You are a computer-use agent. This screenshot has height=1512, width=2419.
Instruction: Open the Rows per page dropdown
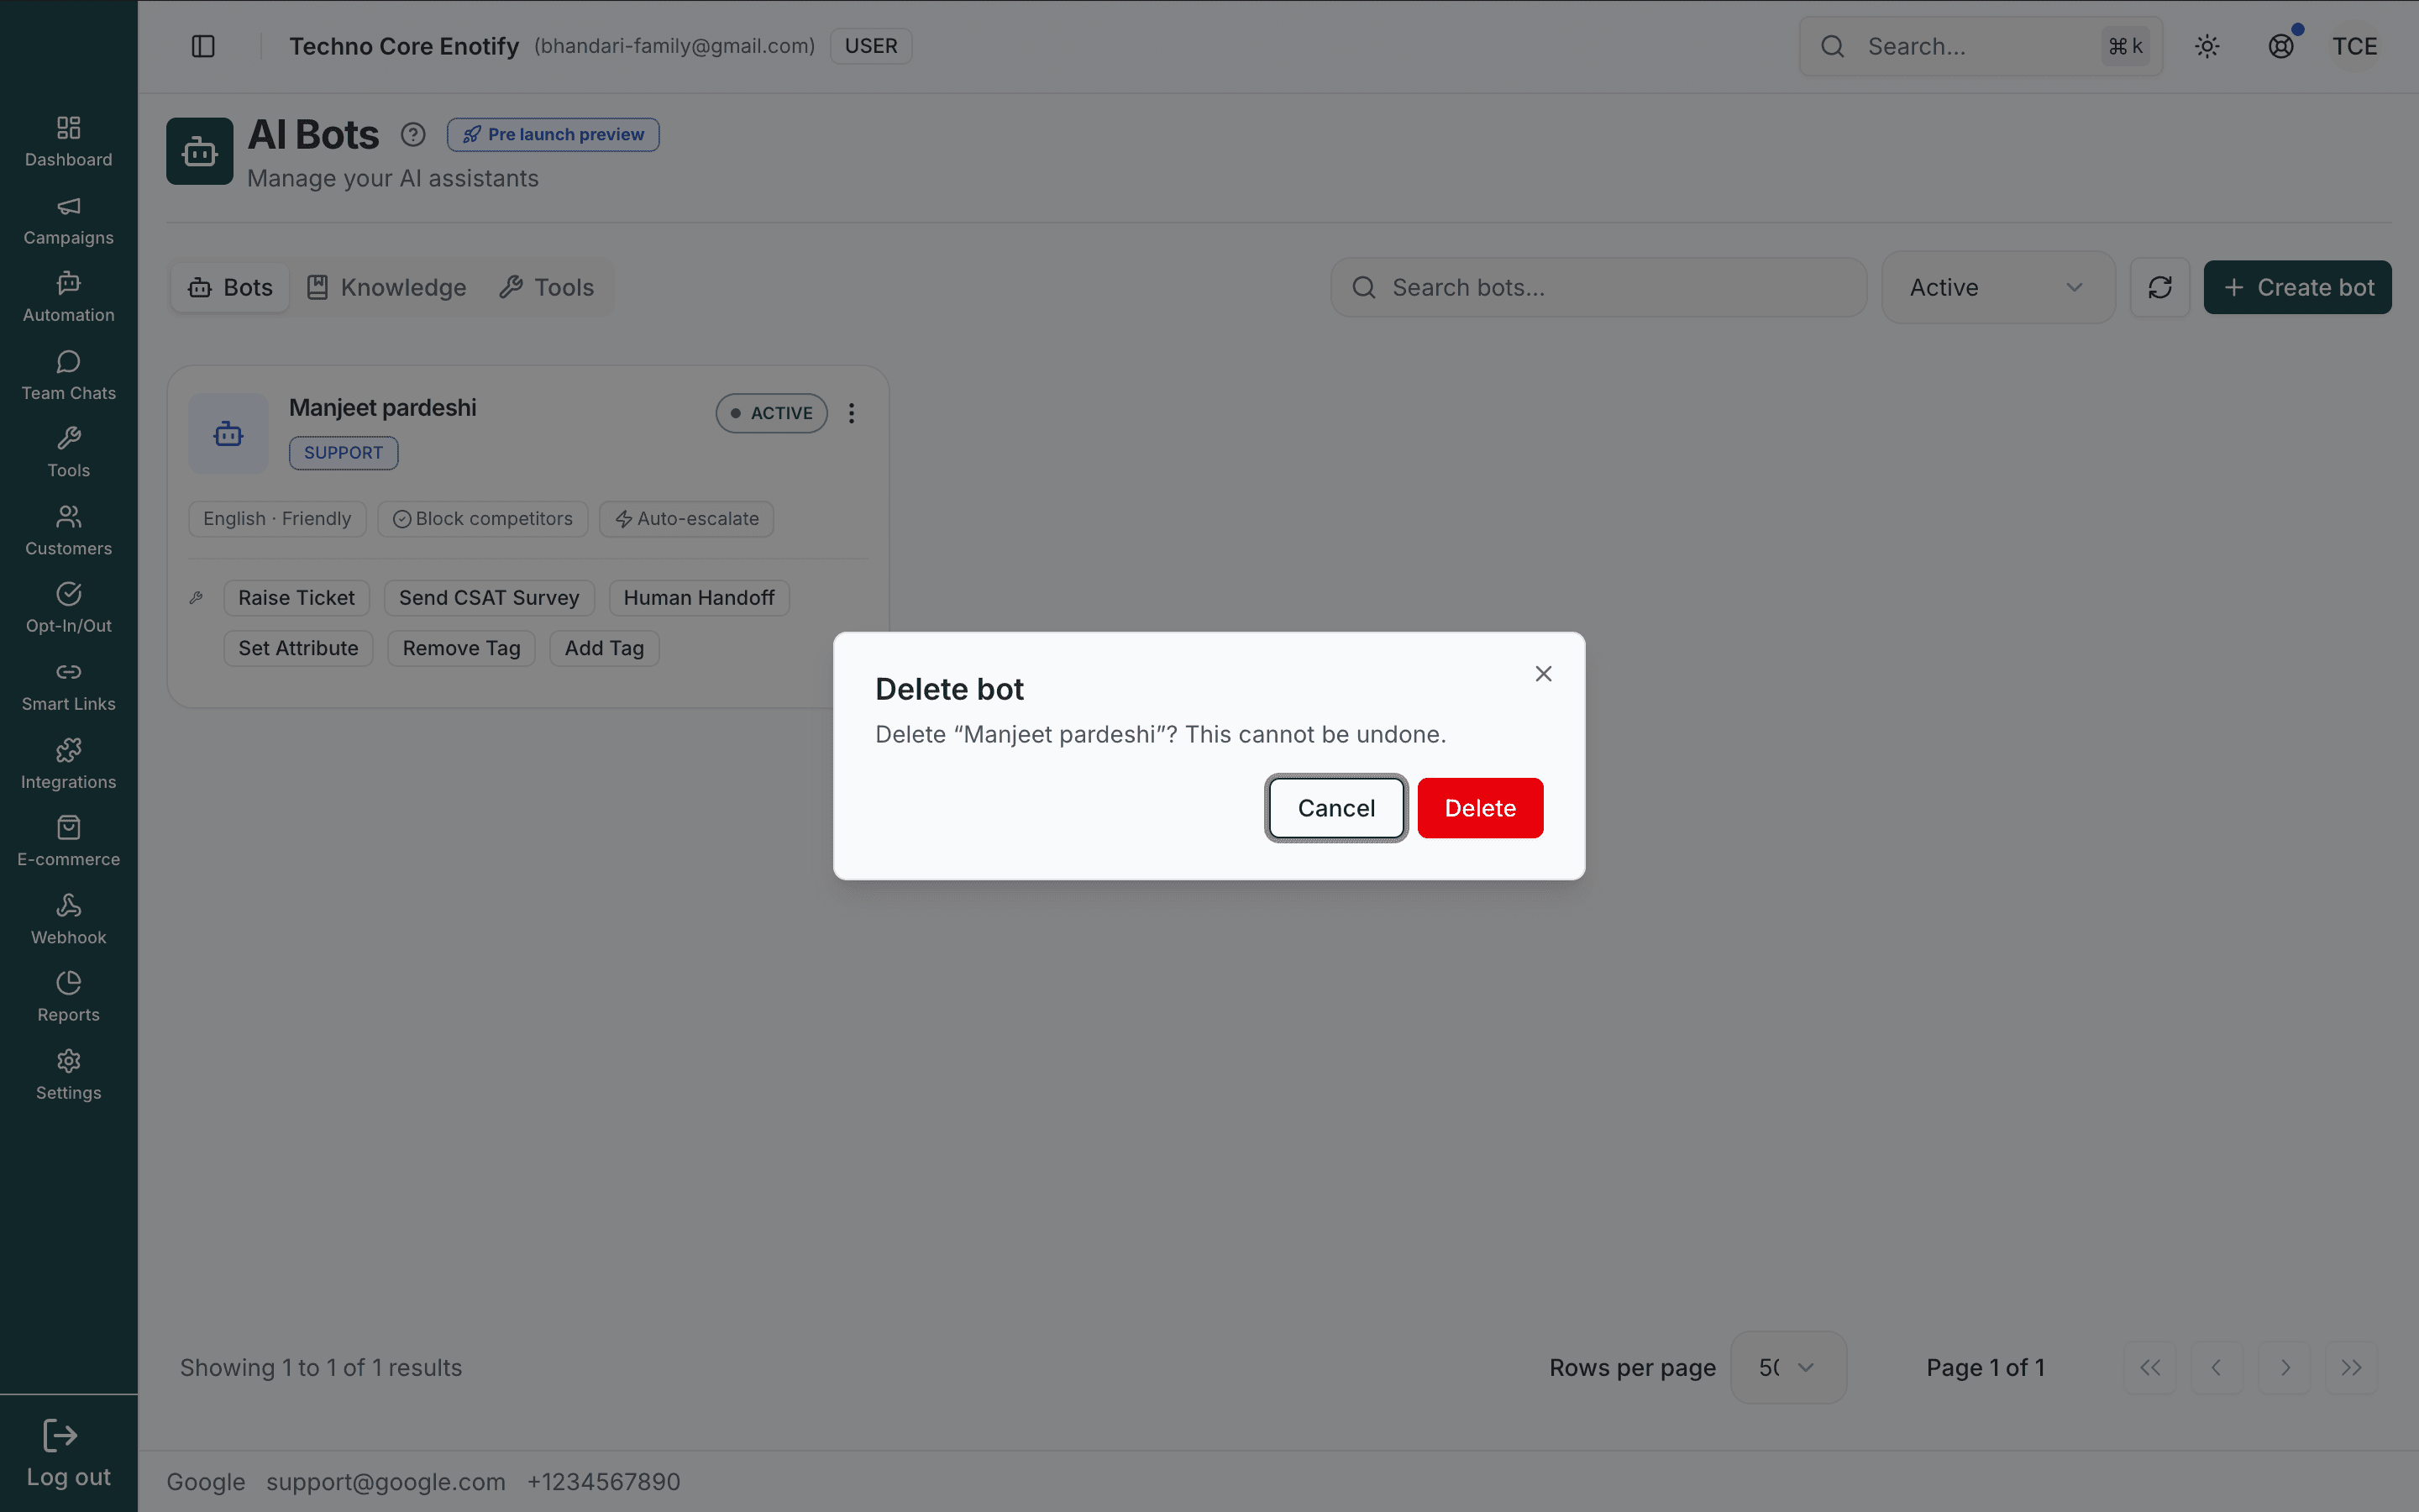1788,1367
